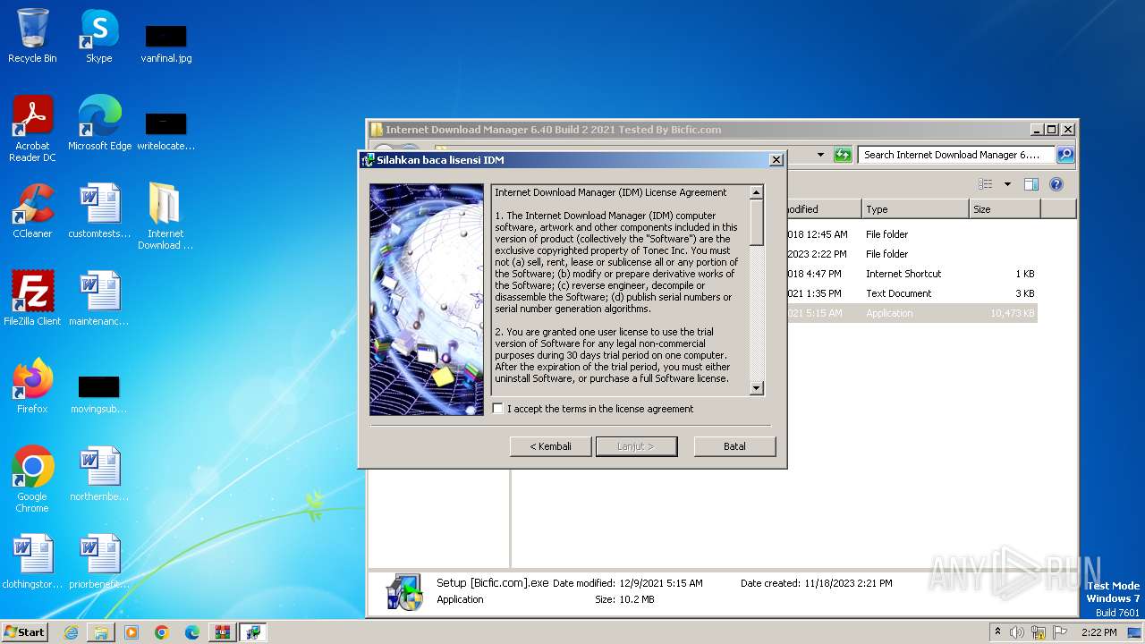Open File Explorer taskbar button

point(101,632)
